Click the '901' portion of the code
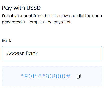This screenshot has height=90, width=107. click(29, 76)
